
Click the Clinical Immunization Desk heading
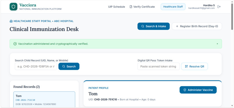[x=44, y=29]
